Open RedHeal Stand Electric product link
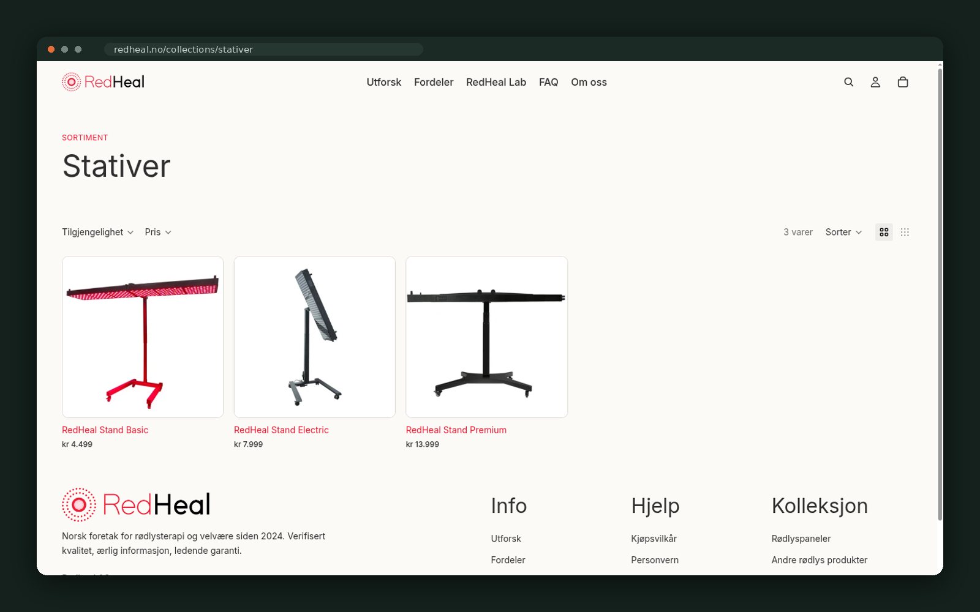This screenshot has width=980, height=612. [281, 430]
